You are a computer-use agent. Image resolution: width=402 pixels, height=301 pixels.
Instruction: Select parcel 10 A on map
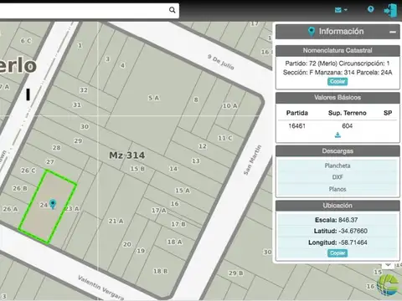pos(229,106)
